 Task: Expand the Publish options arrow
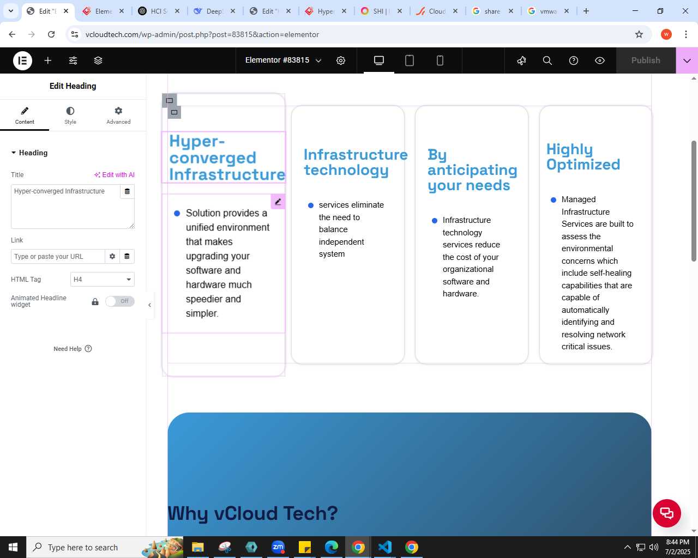coord(687,60)
